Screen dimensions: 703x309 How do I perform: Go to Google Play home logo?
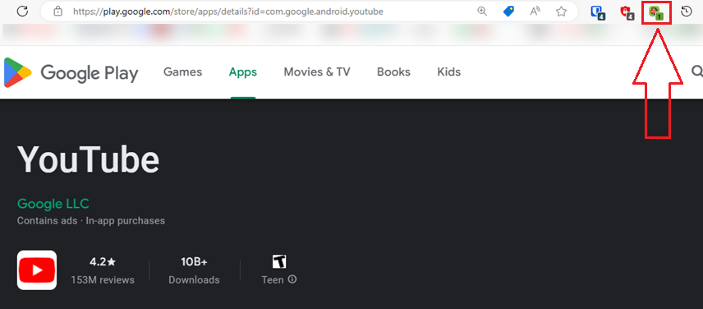(71, 72)
